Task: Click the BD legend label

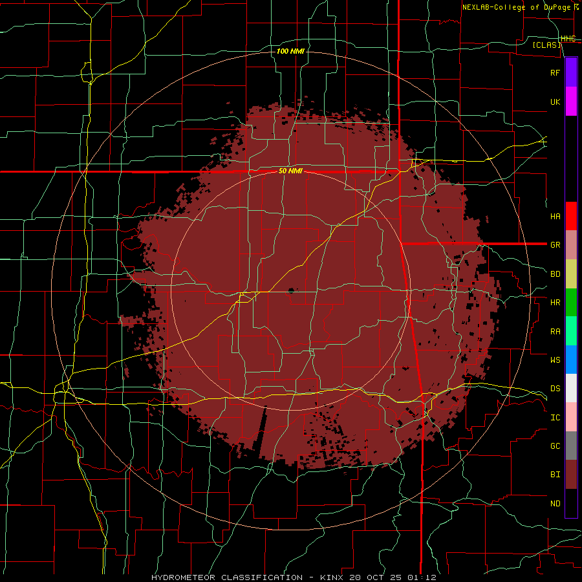Action: 555,274
